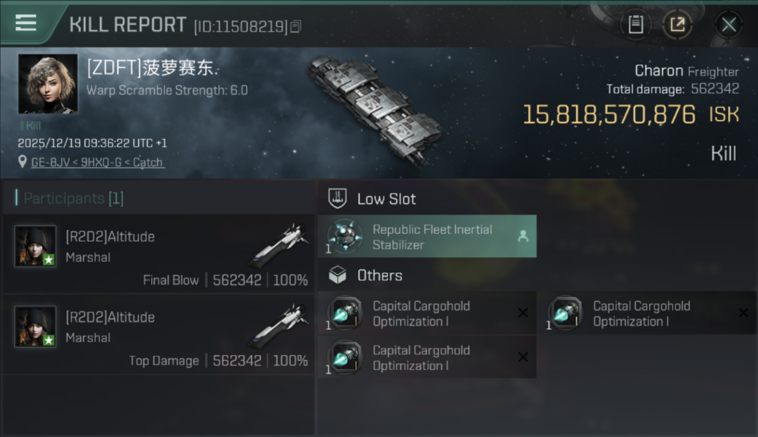Viewport: 758px width, 437px height.
Task: Share the kill report via export icon
Action: (x=677, y=24)
